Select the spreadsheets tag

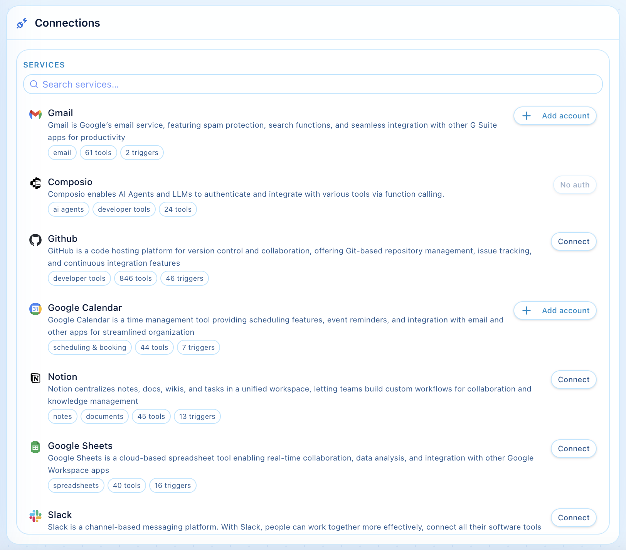[76, 486]
